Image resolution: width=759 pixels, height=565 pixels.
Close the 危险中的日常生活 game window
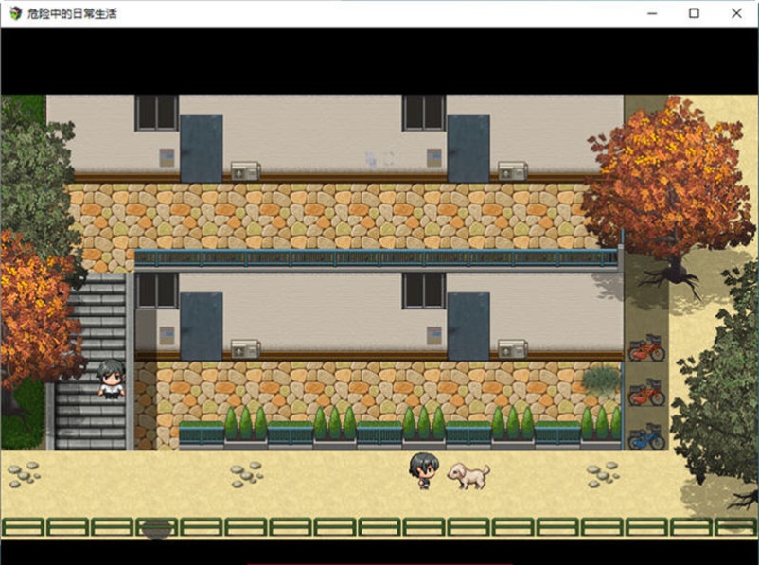pyautogui.click(x=736, y=14)
